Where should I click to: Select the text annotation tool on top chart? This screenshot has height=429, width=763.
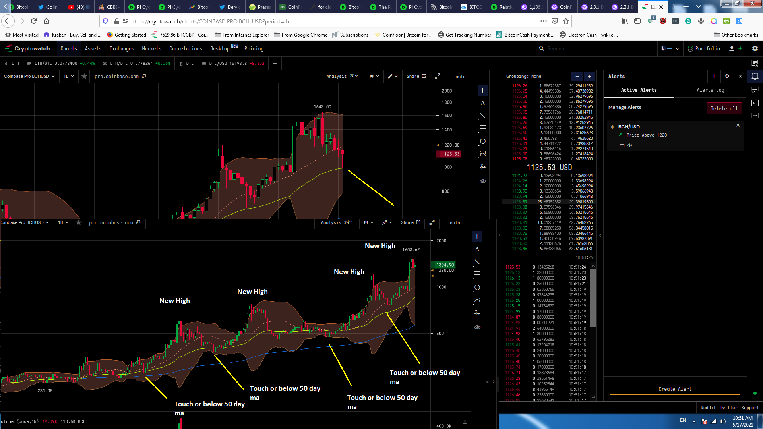[x=482, y=103]
